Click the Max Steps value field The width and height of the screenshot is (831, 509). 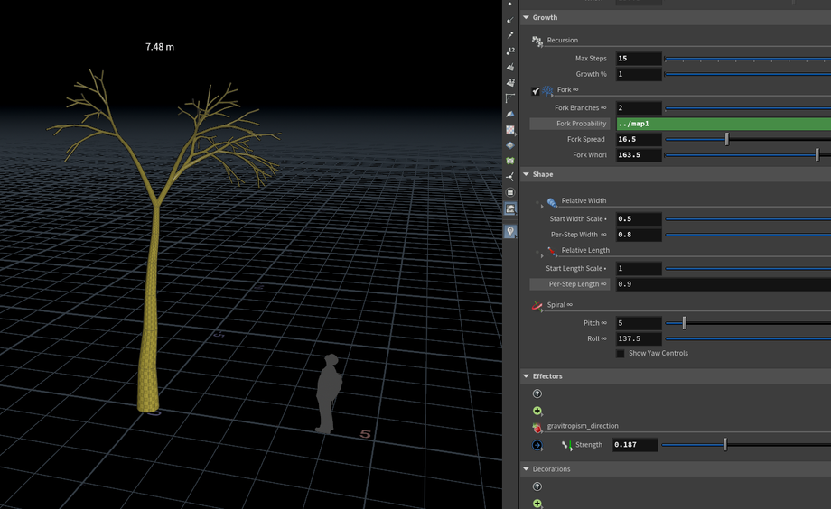pos(639,59)
